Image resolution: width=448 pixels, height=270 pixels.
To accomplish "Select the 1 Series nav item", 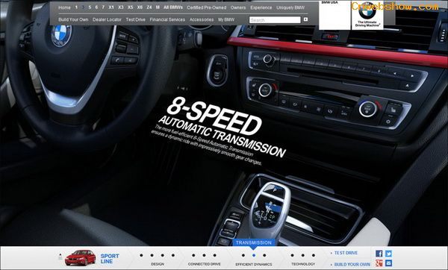I will tap(76, 7).
